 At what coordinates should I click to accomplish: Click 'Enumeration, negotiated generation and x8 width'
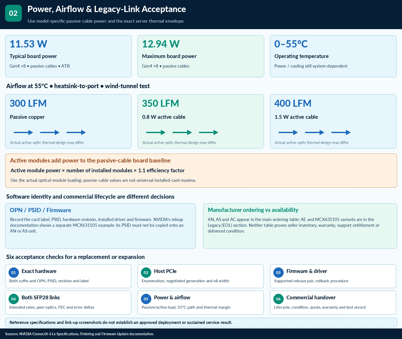tap(185, 281)
